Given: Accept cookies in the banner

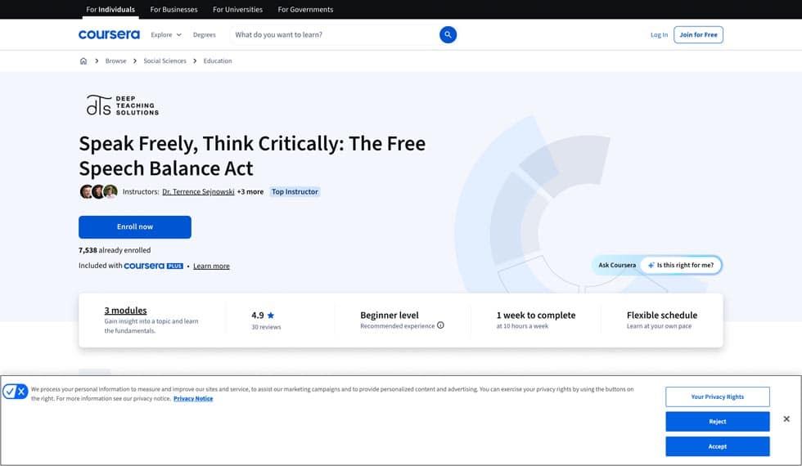Looking at the screenshot, I should (x=717, y=446).
